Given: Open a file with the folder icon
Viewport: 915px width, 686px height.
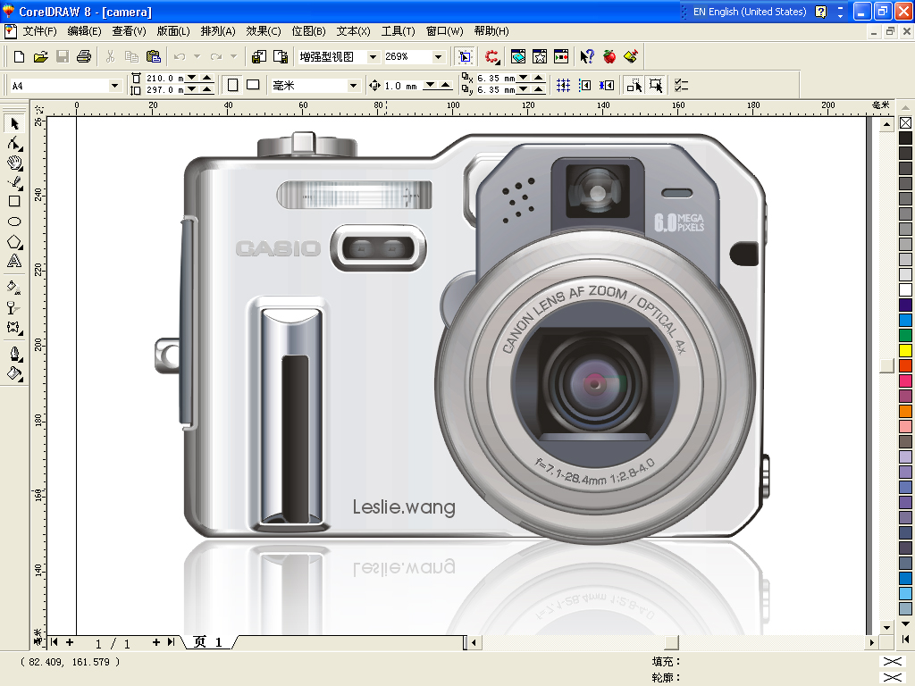Looking at the screenshot, I should coord(40,56).
